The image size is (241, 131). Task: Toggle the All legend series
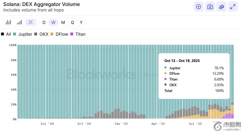point(6,34)
